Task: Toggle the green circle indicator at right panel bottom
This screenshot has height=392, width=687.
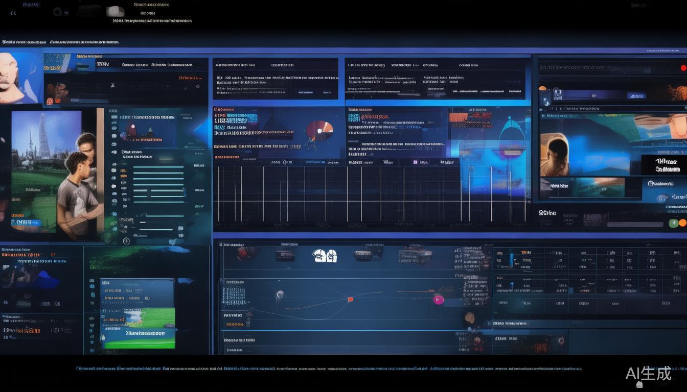Action: point(674,223)
